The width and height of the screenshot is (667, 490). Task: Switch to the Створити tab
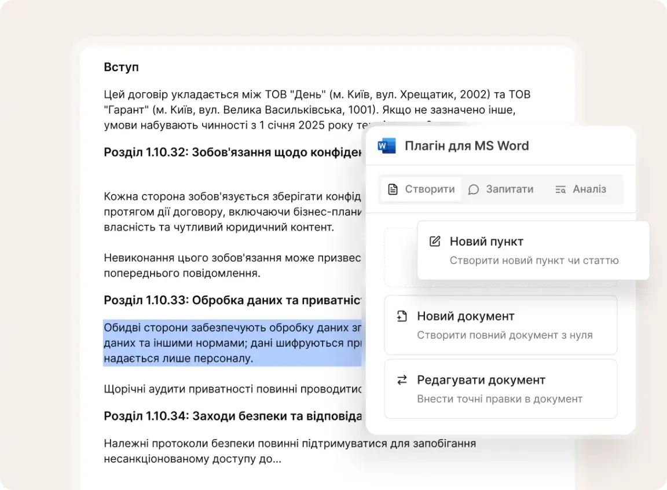[421, 189]
